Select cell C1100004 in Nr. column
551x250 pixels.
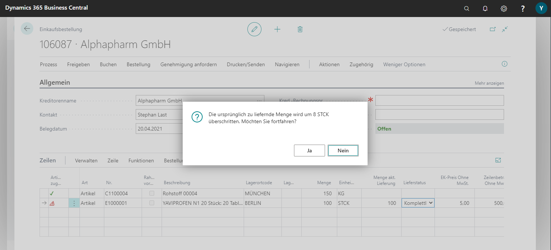click(123, 193)
